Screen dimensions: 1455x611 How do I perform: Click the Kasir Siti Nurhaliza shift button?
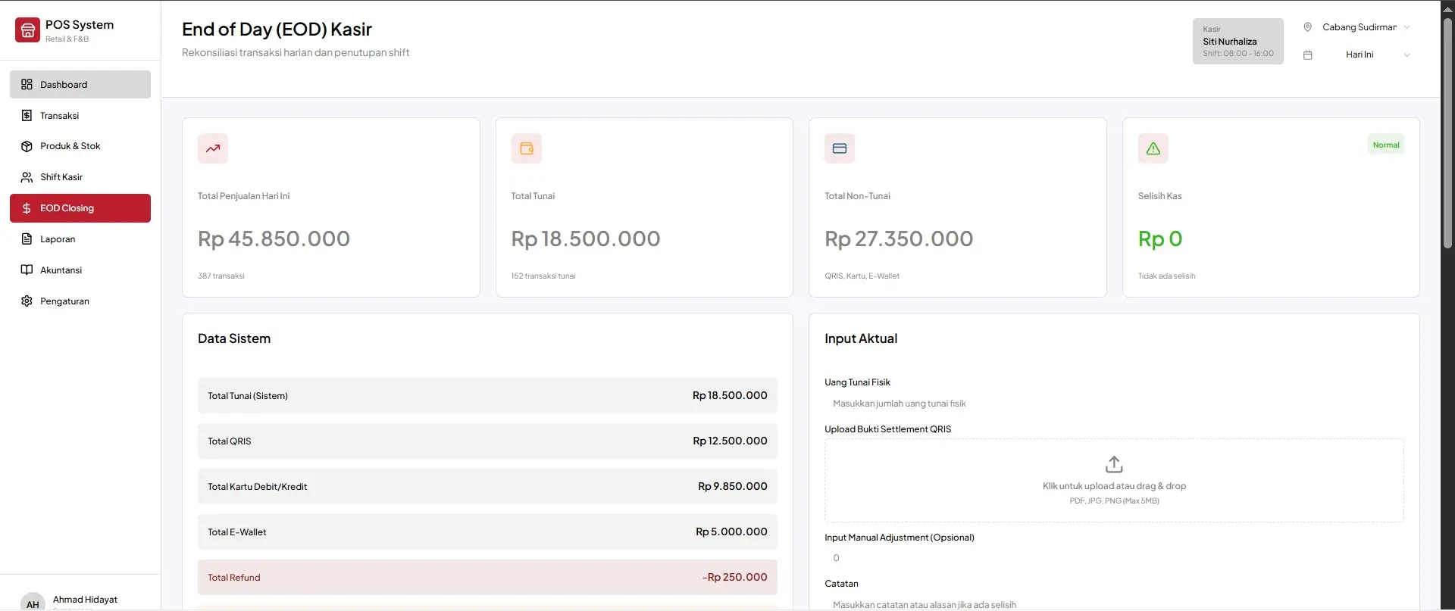[x=1238, y=42]
